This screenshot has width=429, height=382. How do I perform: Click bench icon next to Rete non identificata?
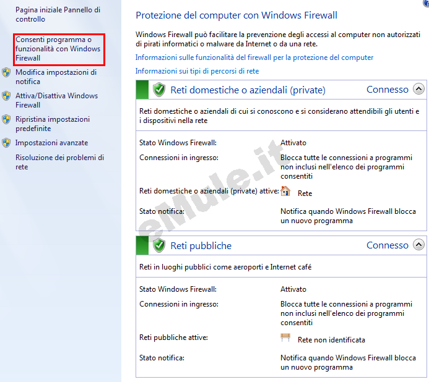coord(285,337)
